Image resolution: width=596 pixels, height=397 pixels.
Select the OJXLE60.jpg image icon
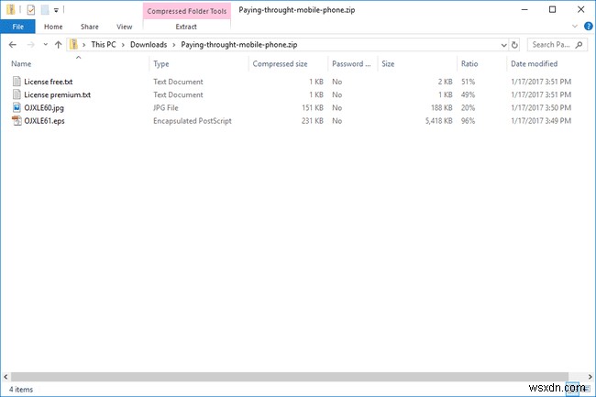pyautogui.click(x=17, y=107)
